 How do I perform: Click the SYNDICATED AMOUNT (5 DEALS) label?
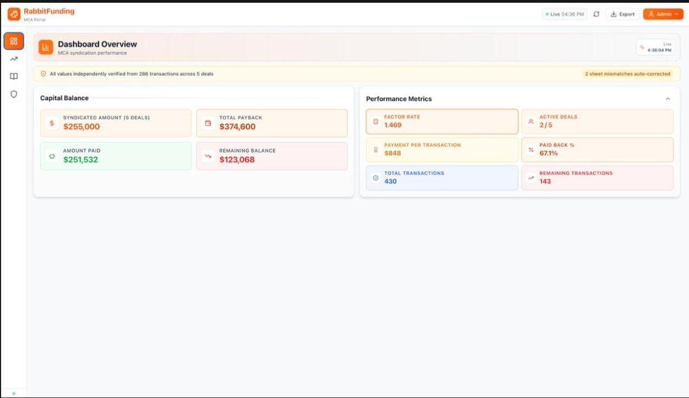[106, 118]
